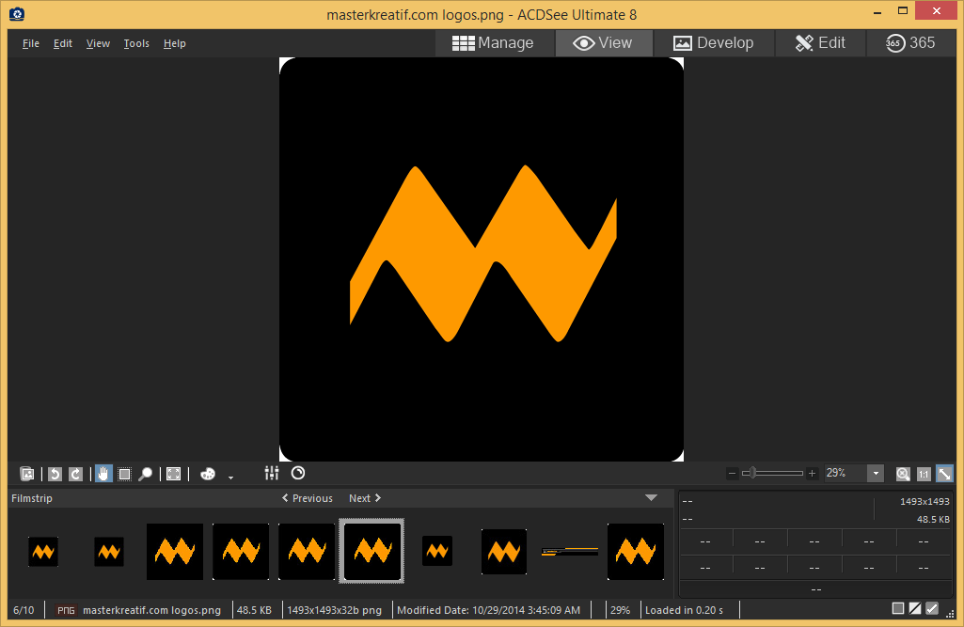The width and height of the screenshot is (964, 627).
Task: Click the PNG file type badge
Action: point(66,610)
